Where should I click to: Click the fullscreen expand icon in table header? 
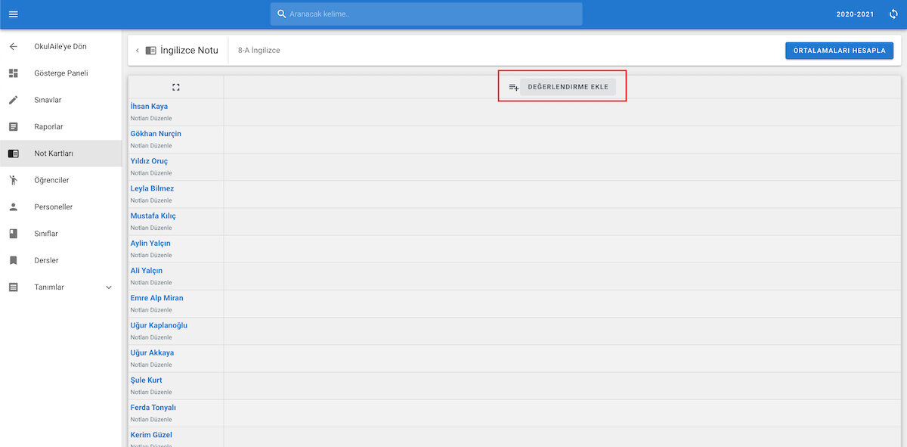coord(176,87)
